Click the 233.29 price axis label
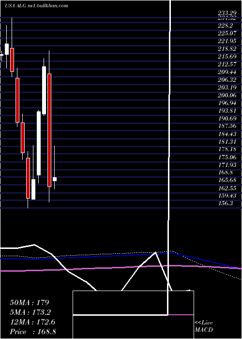 pyautogui.click(x=227, y=14)
